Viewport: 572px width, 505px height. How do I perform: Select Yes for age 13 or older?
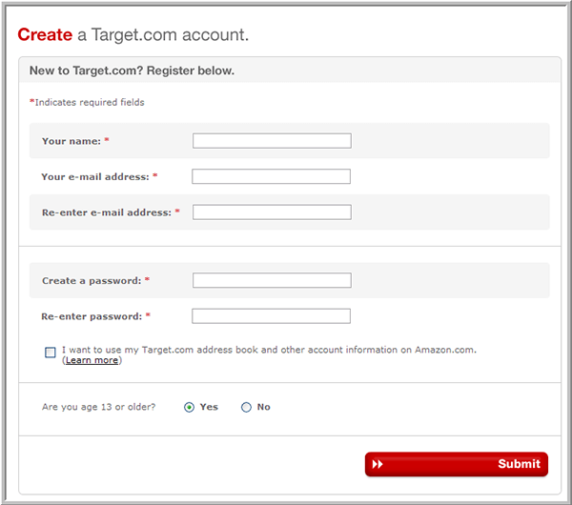pos(189,407)
